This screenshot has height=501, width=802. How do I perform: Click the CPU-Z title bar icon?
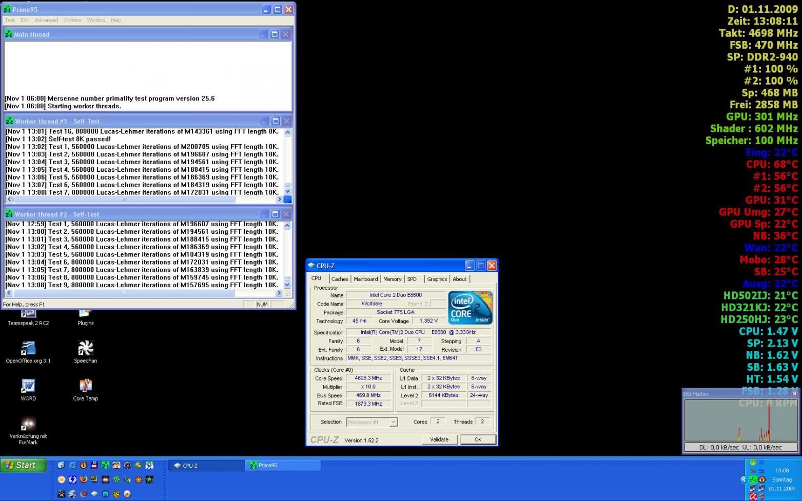(x=311, y=266)
